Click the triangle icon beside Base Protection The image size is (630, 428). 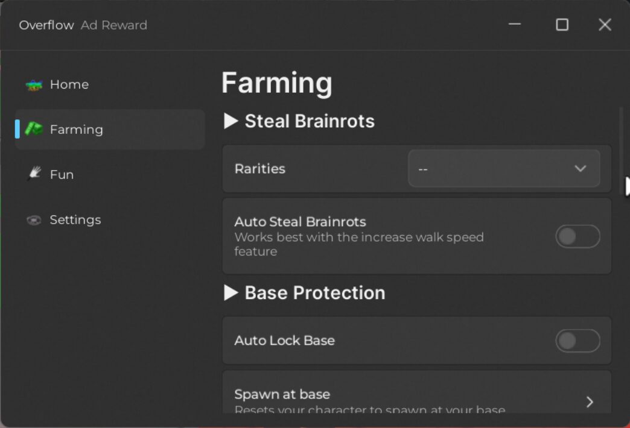(x=231, y=293)
